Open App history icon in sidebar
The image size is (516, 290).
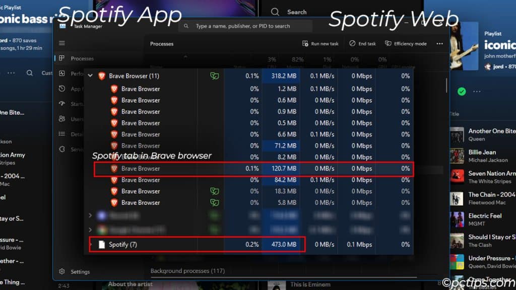62,89
